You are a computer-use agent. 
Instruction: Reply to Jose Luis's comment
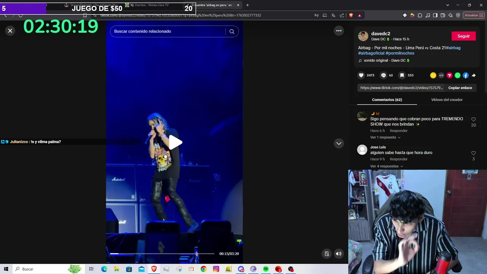click(x=398, y=159)
